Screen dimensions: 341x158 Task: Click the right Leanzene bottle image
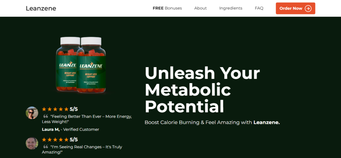coord(91,65)
